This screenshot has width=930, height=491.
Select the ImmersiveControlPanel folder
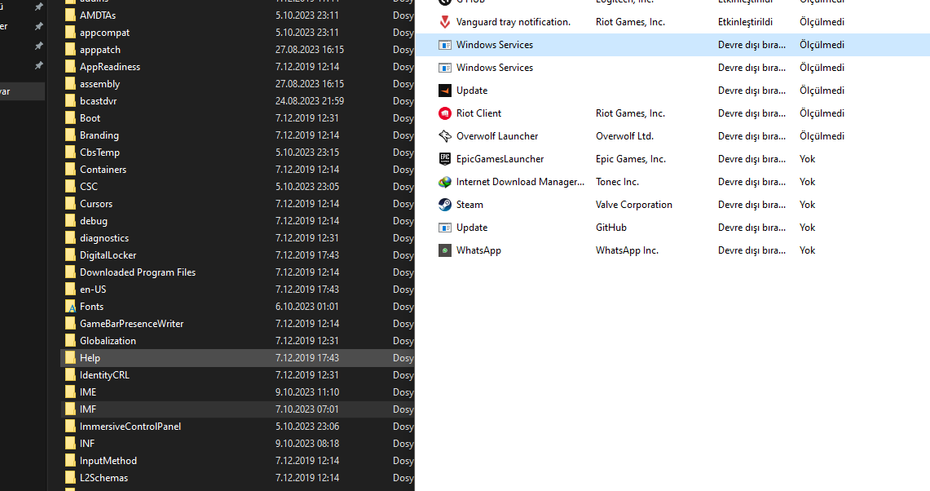click(130, 427)
